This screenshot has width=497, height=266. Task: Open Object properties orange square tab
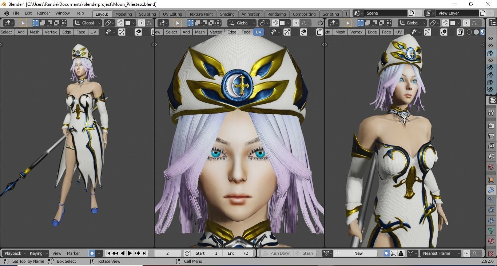coord(491,180)
